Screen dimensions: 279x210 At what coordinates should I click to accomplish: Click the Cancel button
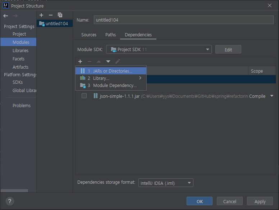[x=229, y=201]
